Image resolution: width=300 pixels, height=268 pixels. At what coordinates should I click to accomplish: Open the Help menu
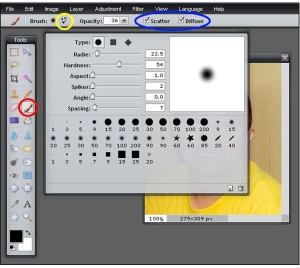[x=218, y=9]
